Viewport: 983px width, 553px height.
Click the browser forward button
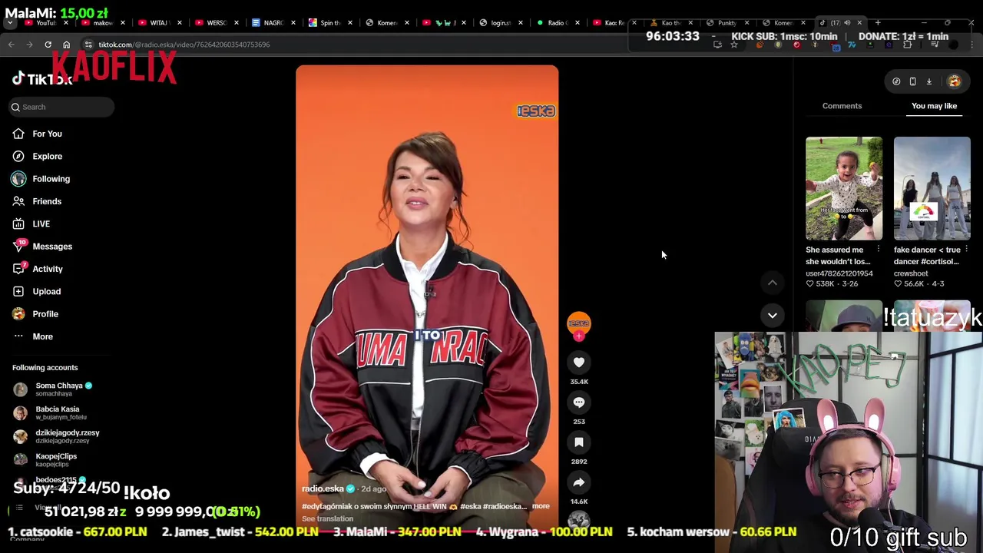pos(30,45)
